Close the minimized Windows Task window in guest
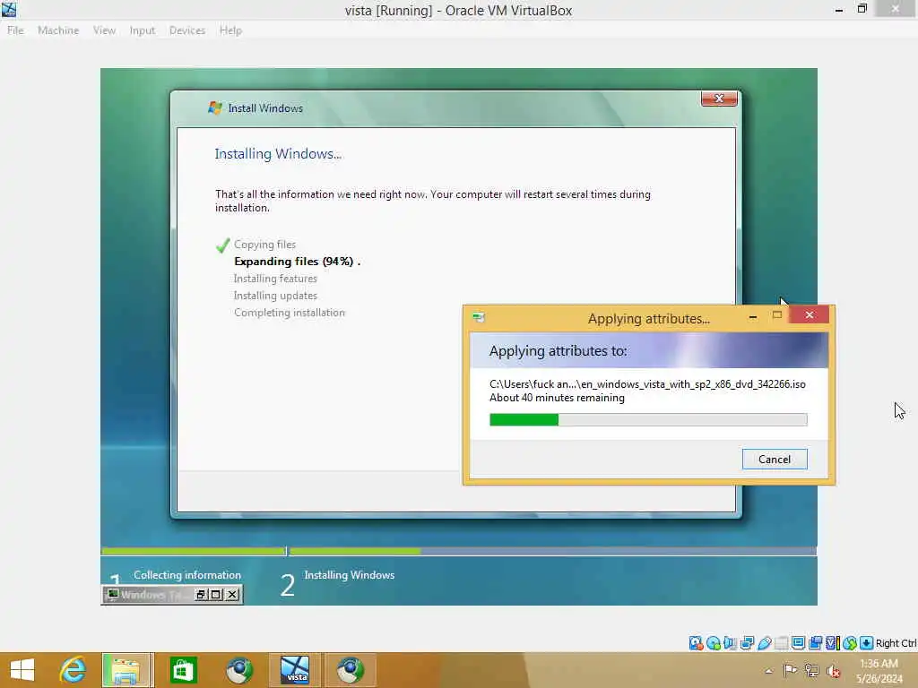Viewport: 918px width, 688px height. pos(232,595)
